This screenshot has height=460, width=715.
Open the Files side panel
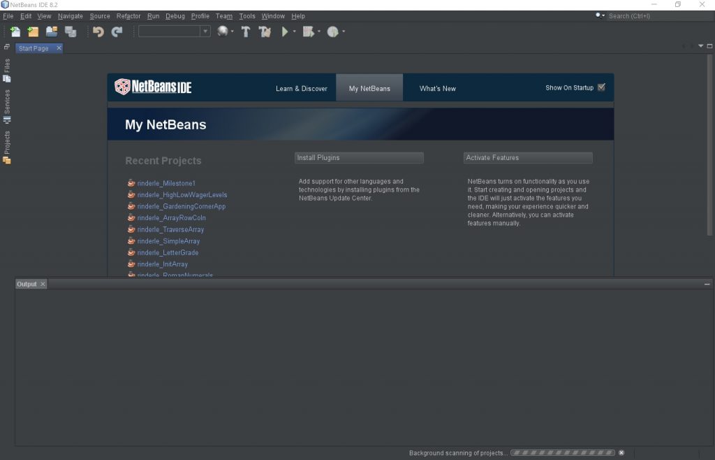[x=7, y=71]
